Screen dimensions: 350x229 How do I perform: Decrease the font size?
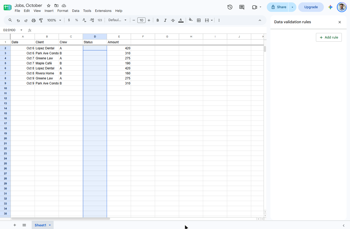coord(134,20)
